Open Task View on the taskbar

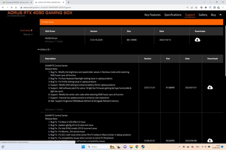tap(119, 147)
